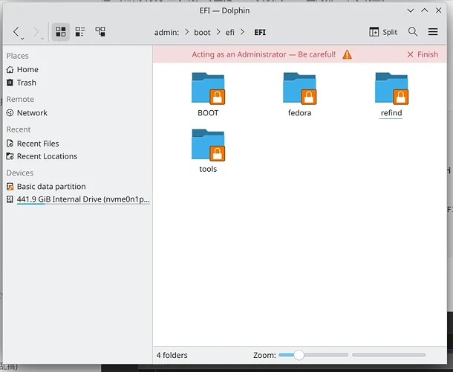Open Trash in Places panel
The width and height of the screenshot is (453, 372).
(x=26, y=83)
